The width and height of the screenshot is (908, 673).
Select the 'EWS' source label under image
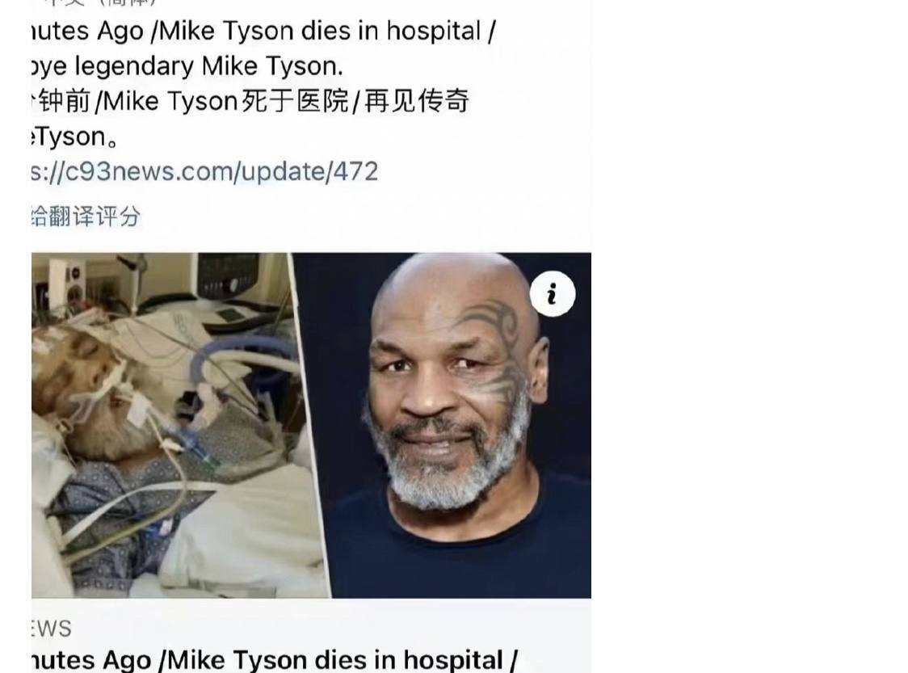(52, 629)
